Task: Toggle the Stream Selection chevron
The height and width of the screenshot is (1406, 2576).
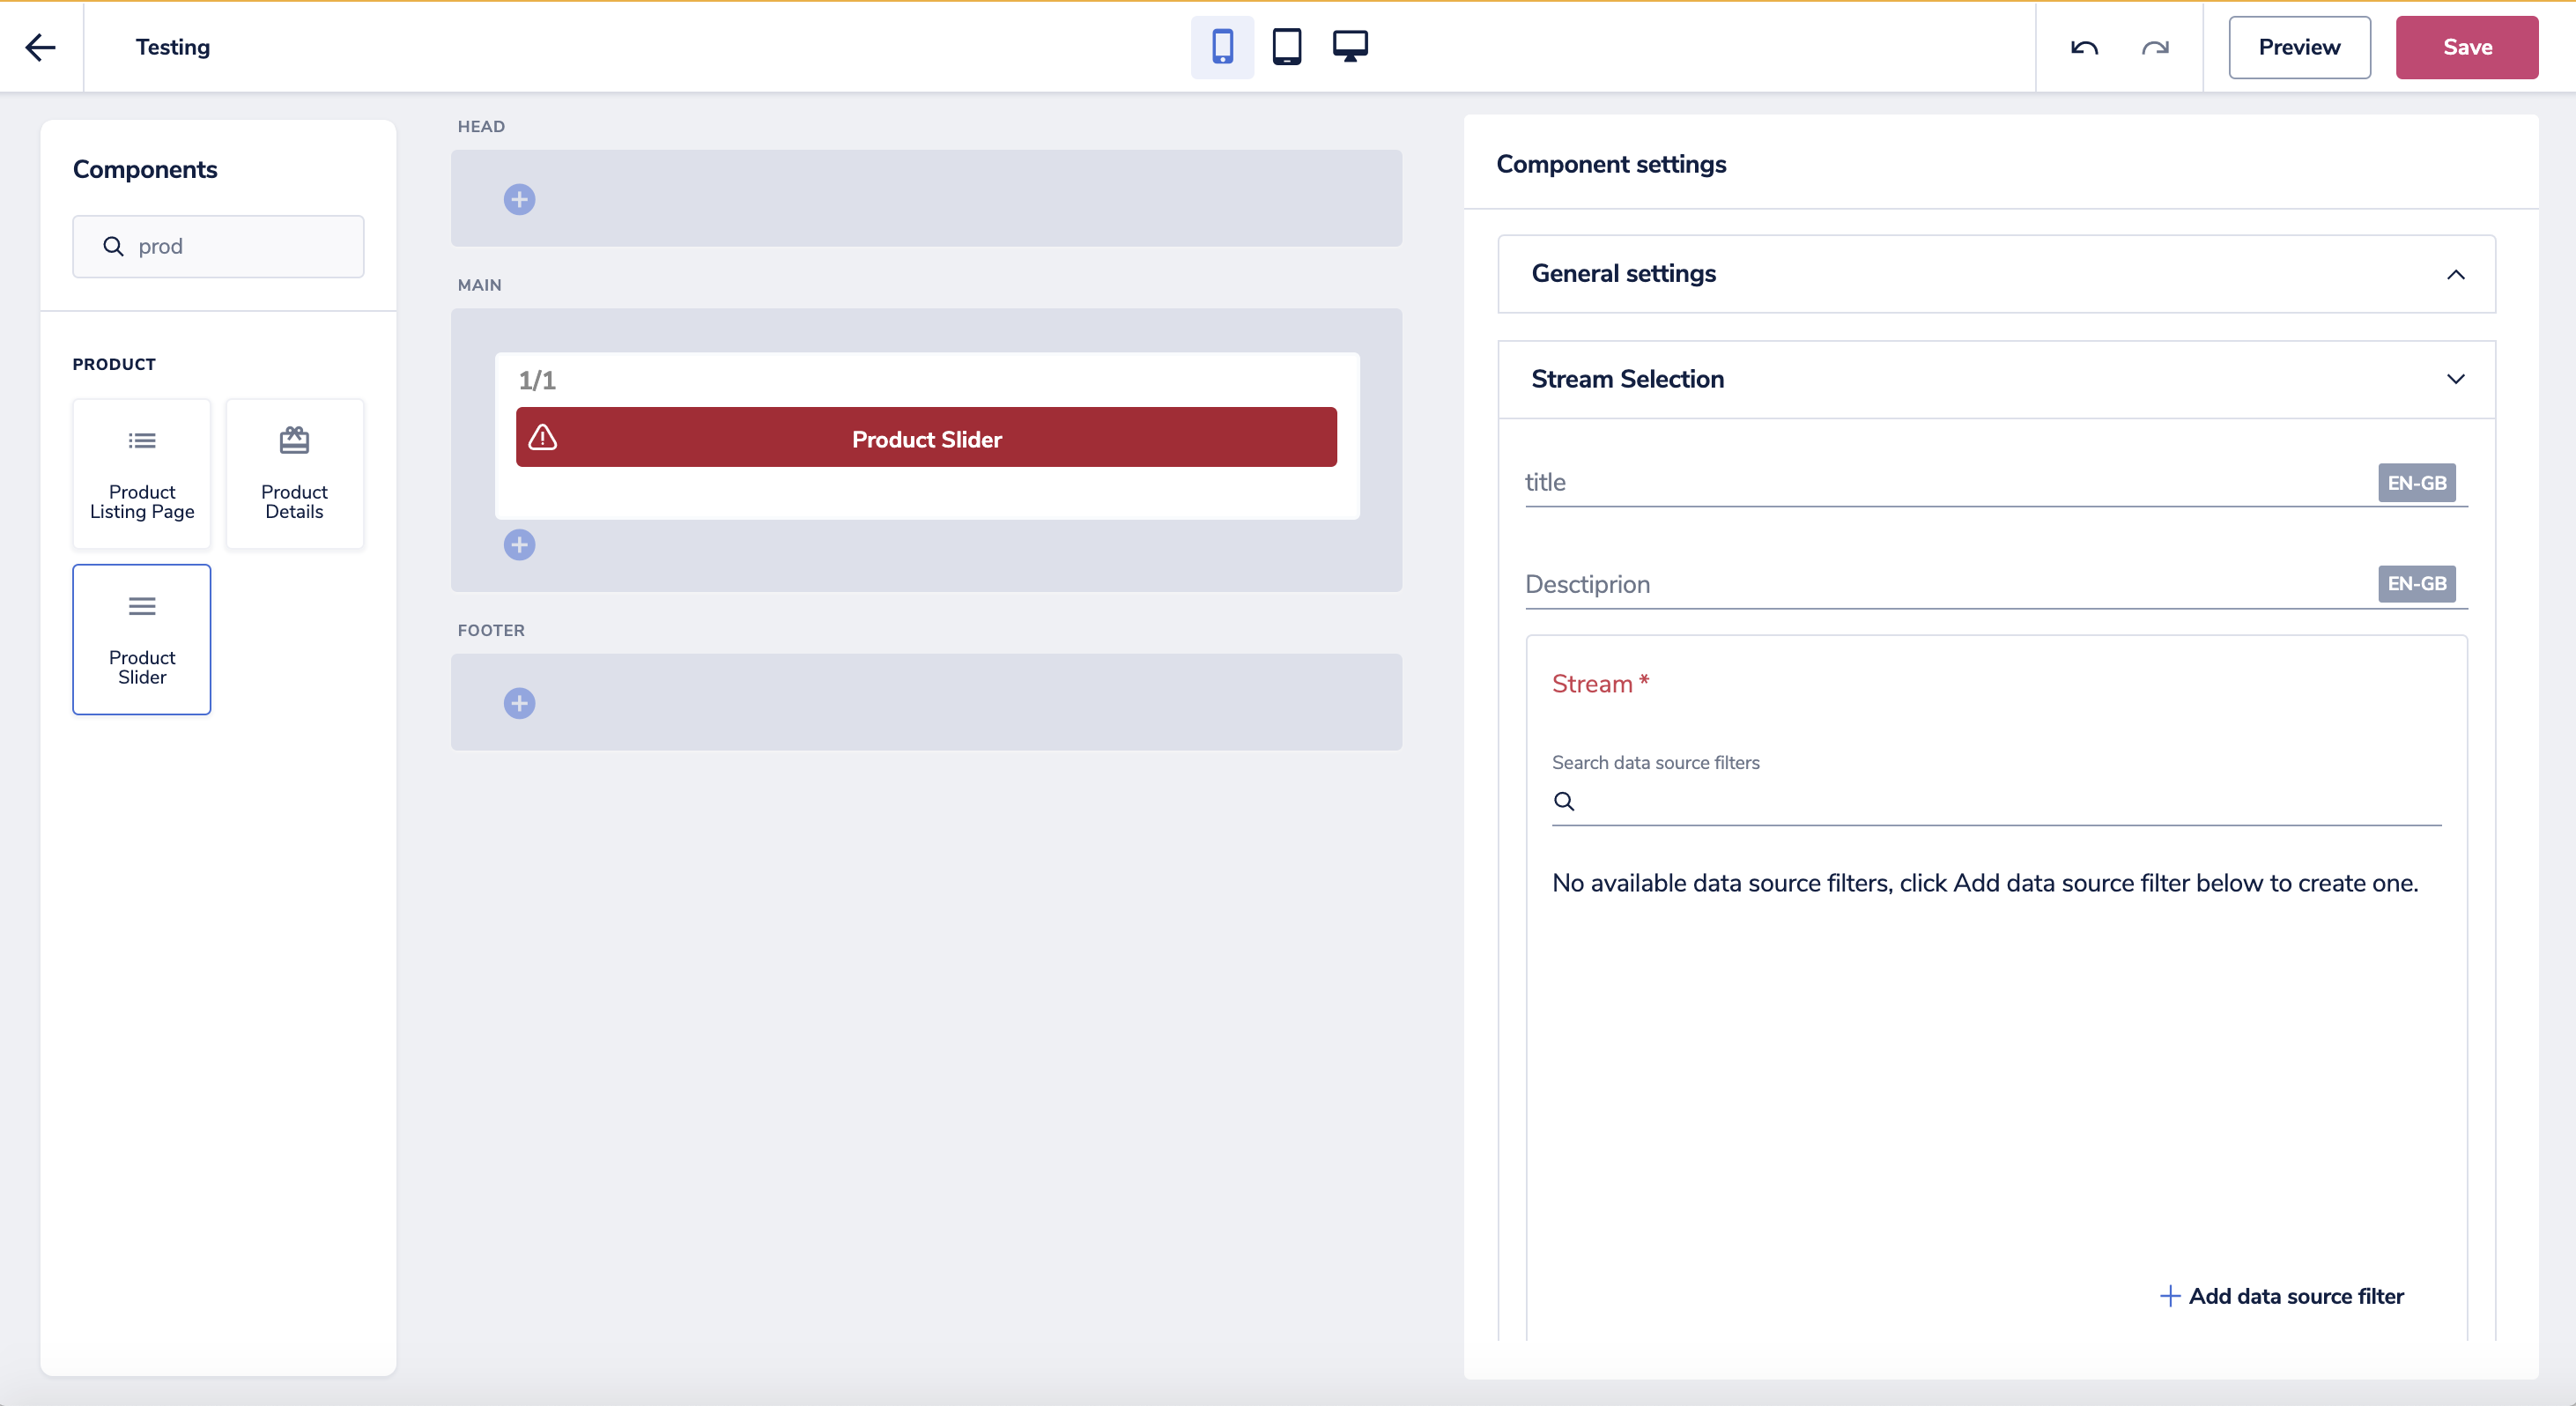Action: pyautogui.click(x=2455, y=379)
